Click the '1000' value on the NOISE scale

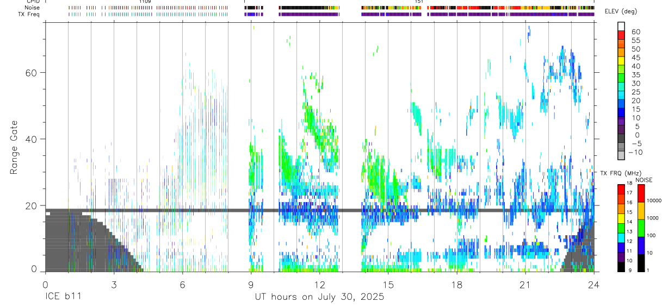(x=653, y=218)
